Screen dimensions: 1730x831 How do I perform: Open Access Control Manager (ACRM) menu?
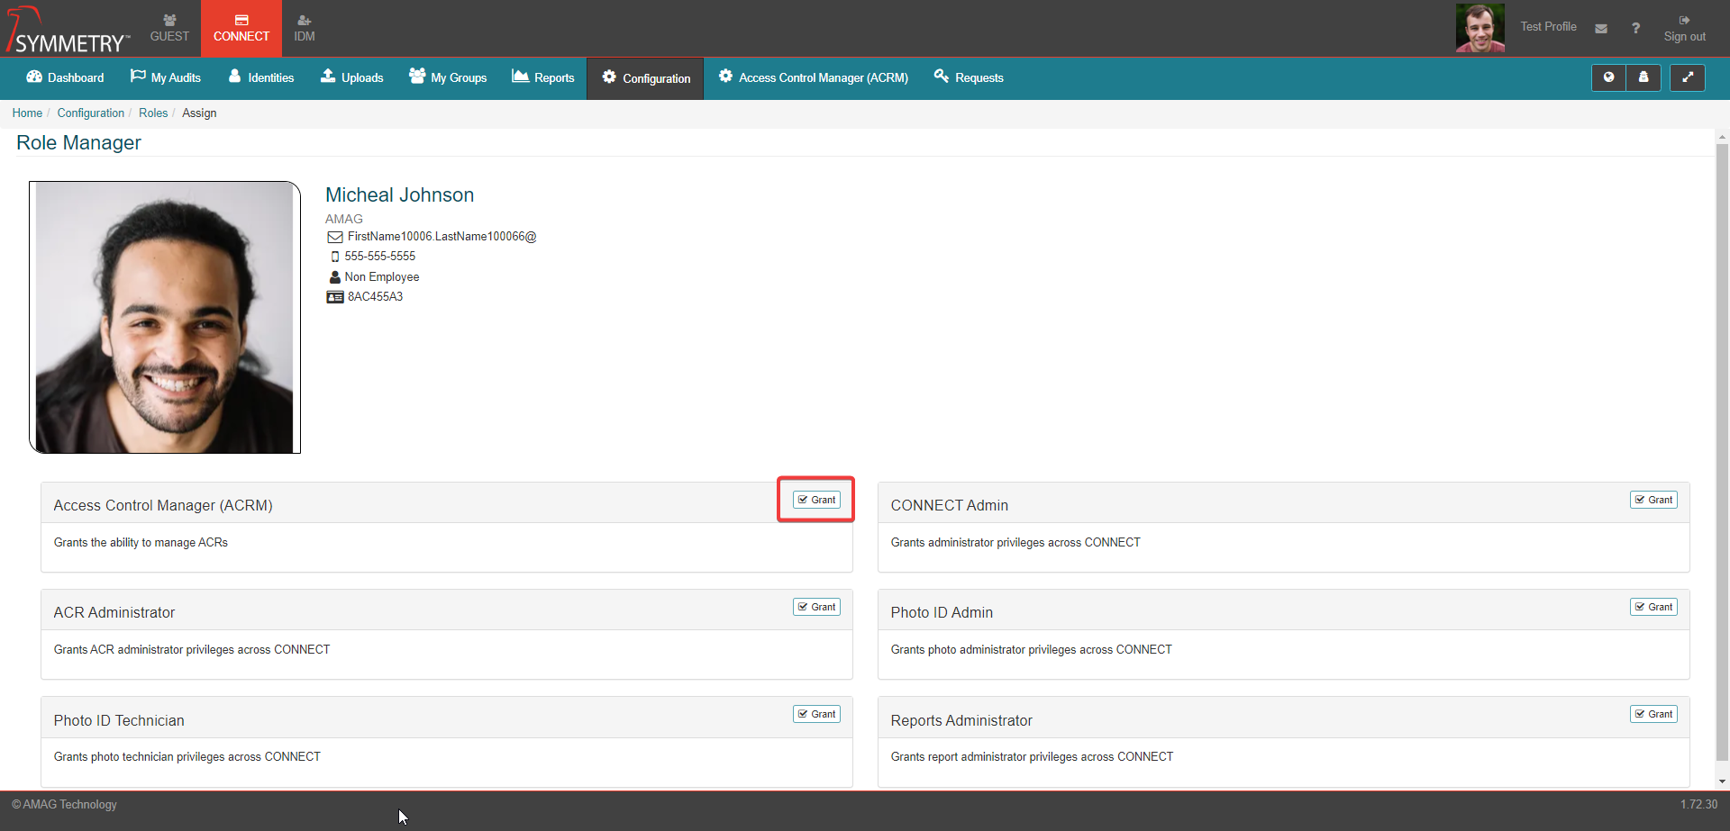(814, 77)
